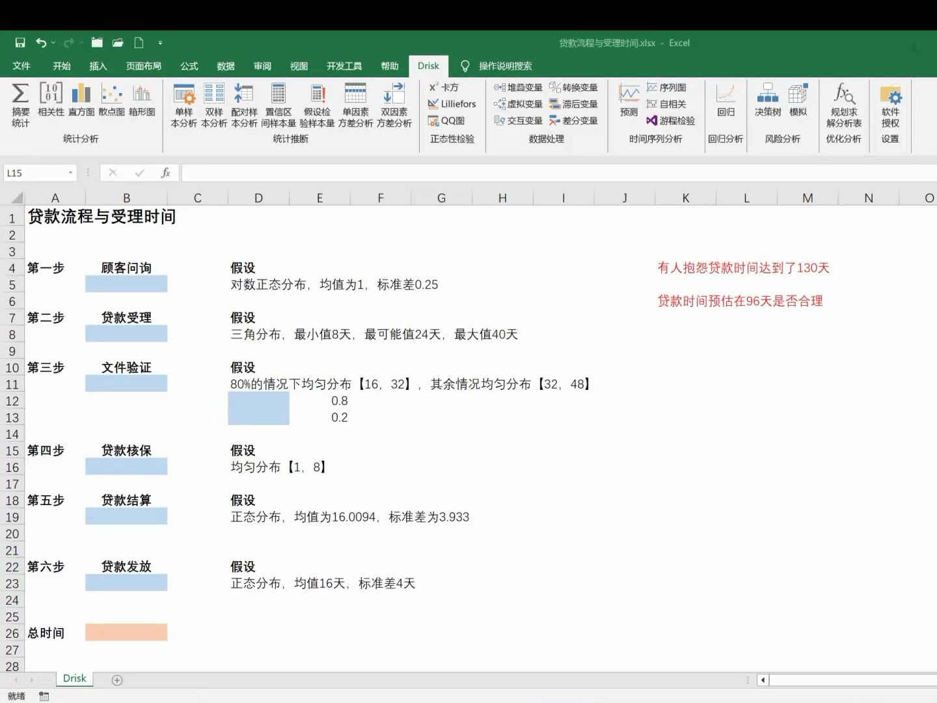
Task: Switch to the 页面布局 tab
Action: coord(144,66)
